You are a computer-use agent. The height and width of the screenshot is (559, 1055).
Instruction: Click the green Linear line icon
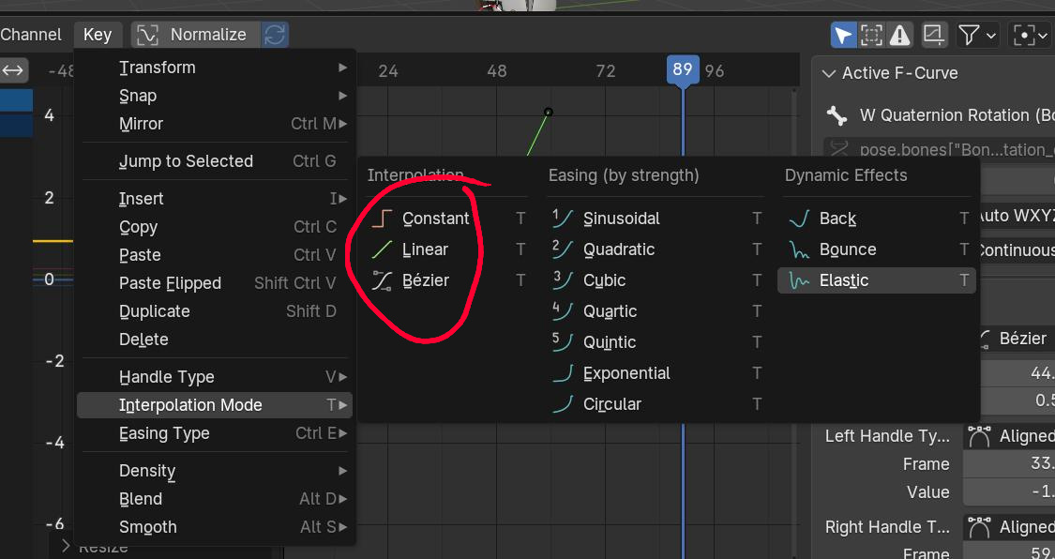(x=383, y=249)
